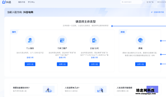The image size is (166, 97).
Task: Open 客户端 download link
Action: (x=150, y=2)
